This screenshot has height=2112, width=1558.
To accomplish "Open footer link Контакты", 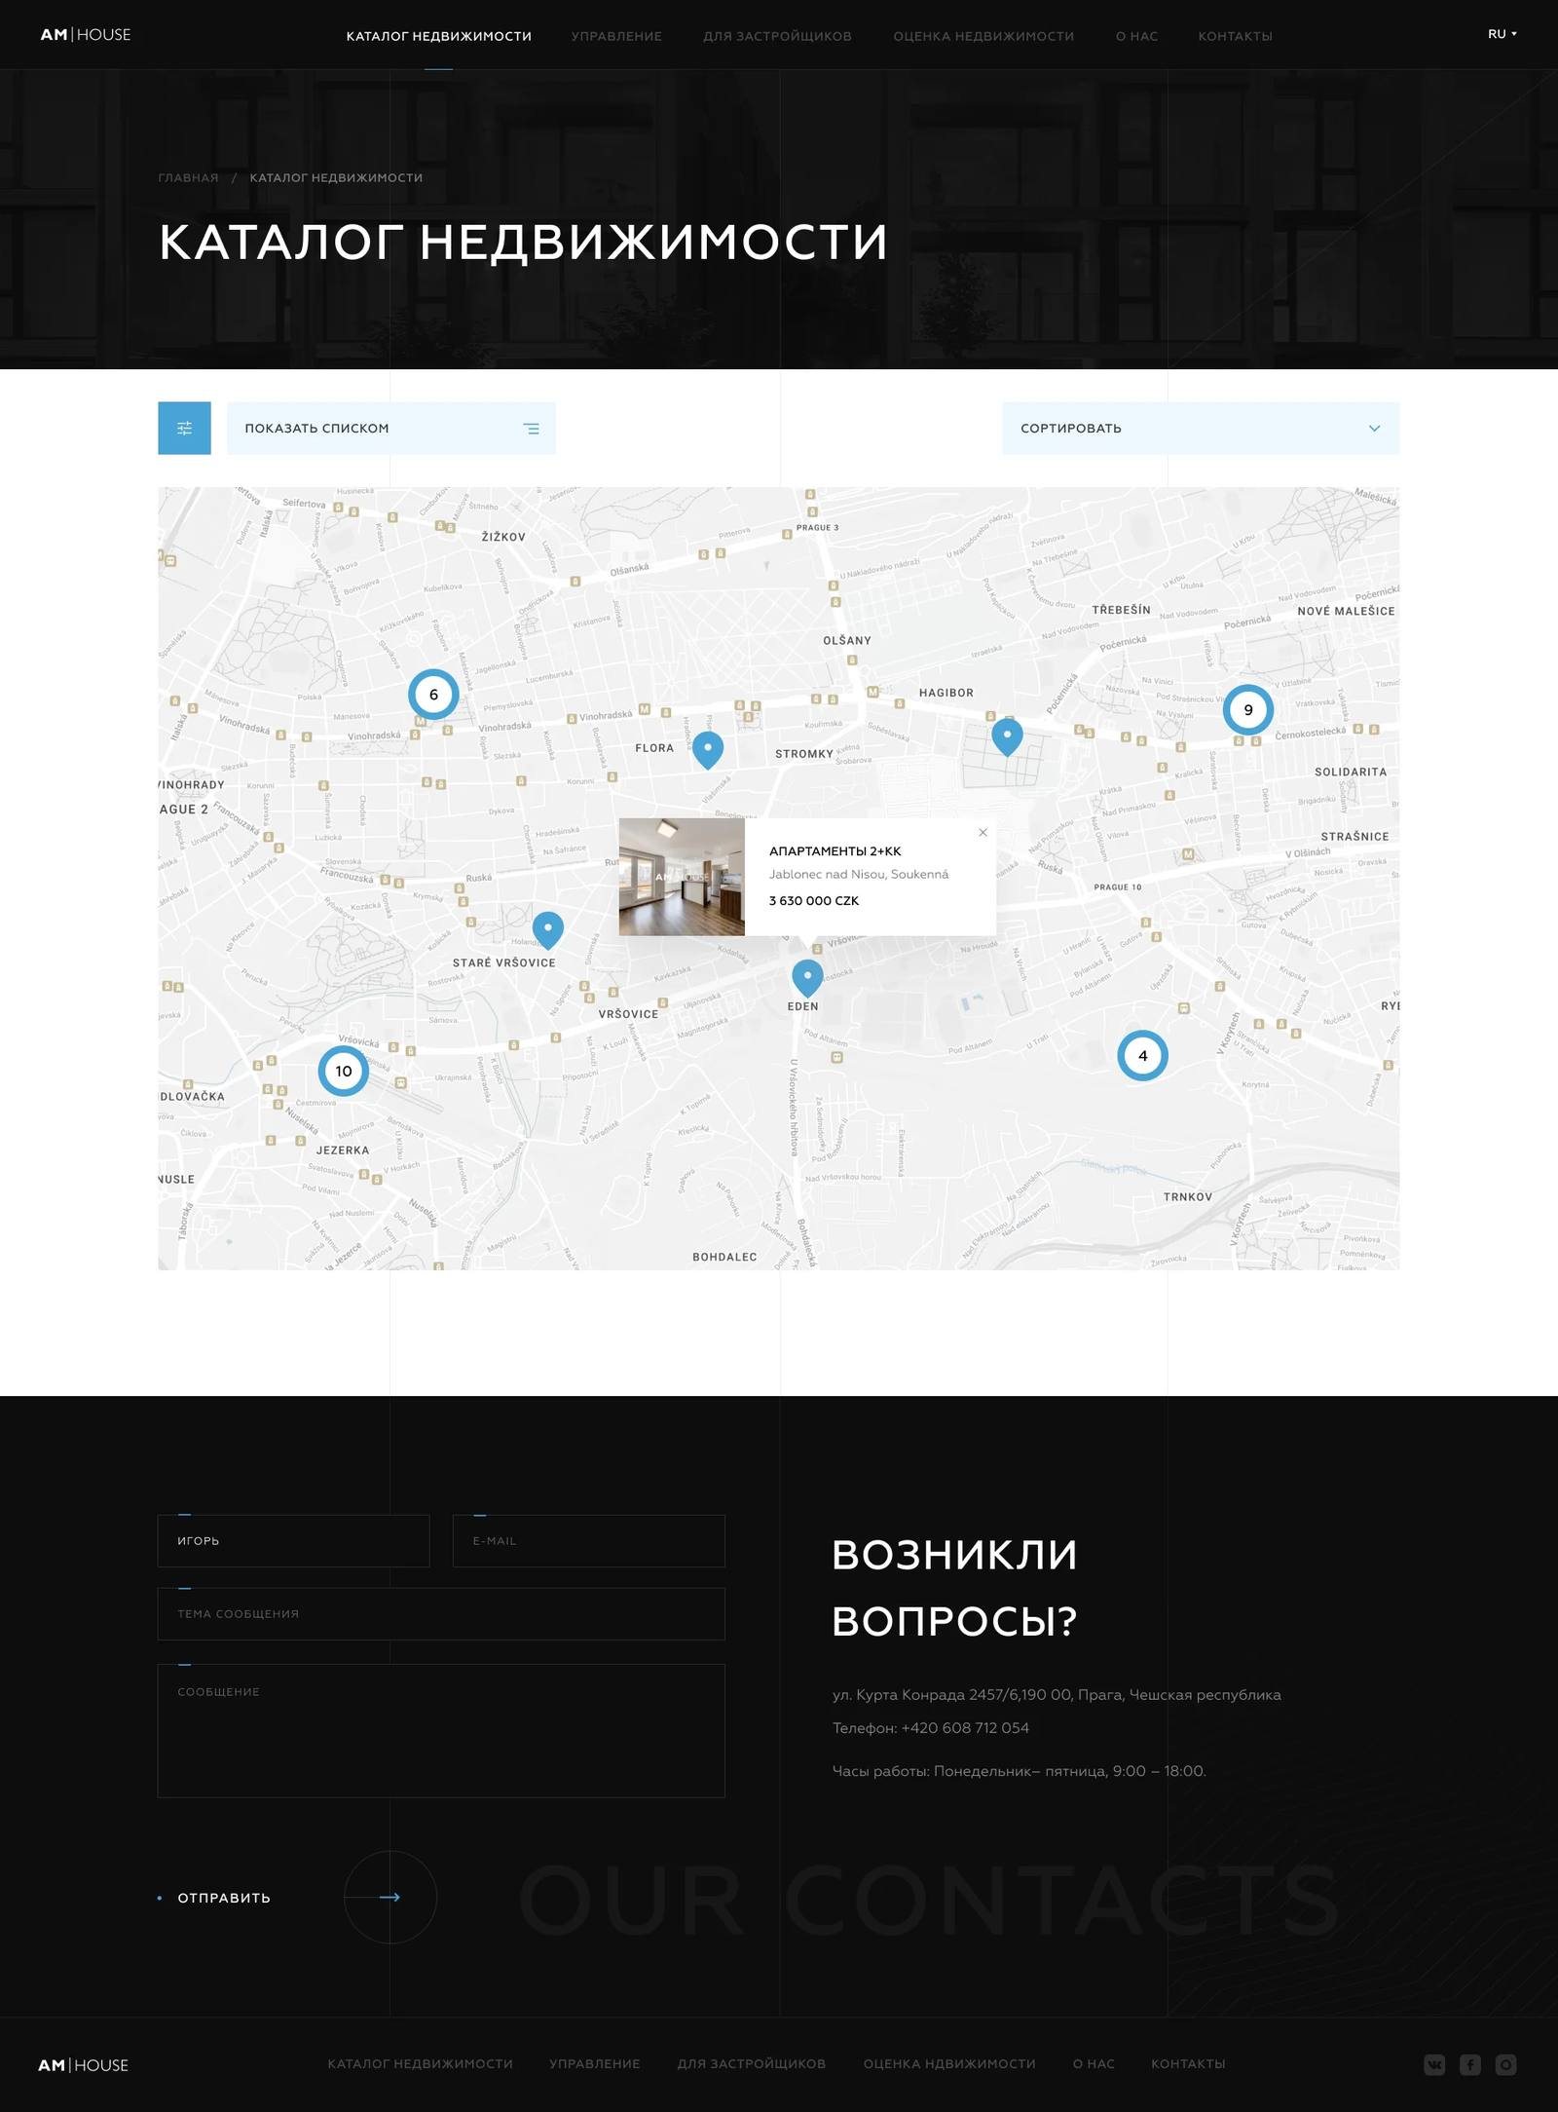I will point(1188,2063).
